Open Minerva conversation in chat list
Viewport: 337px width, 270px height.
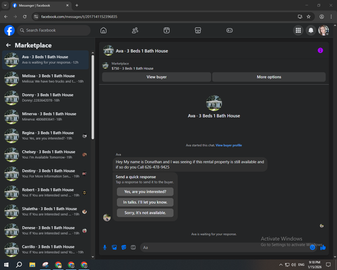(46, 117)
